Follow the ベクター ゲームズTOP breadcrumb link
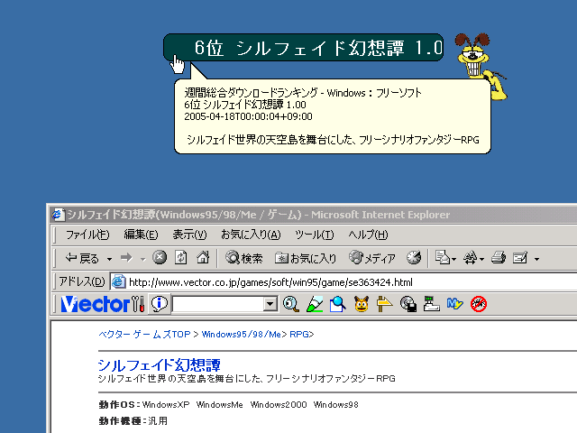This screenshot has height=433, width=577. tap(144, 335)
